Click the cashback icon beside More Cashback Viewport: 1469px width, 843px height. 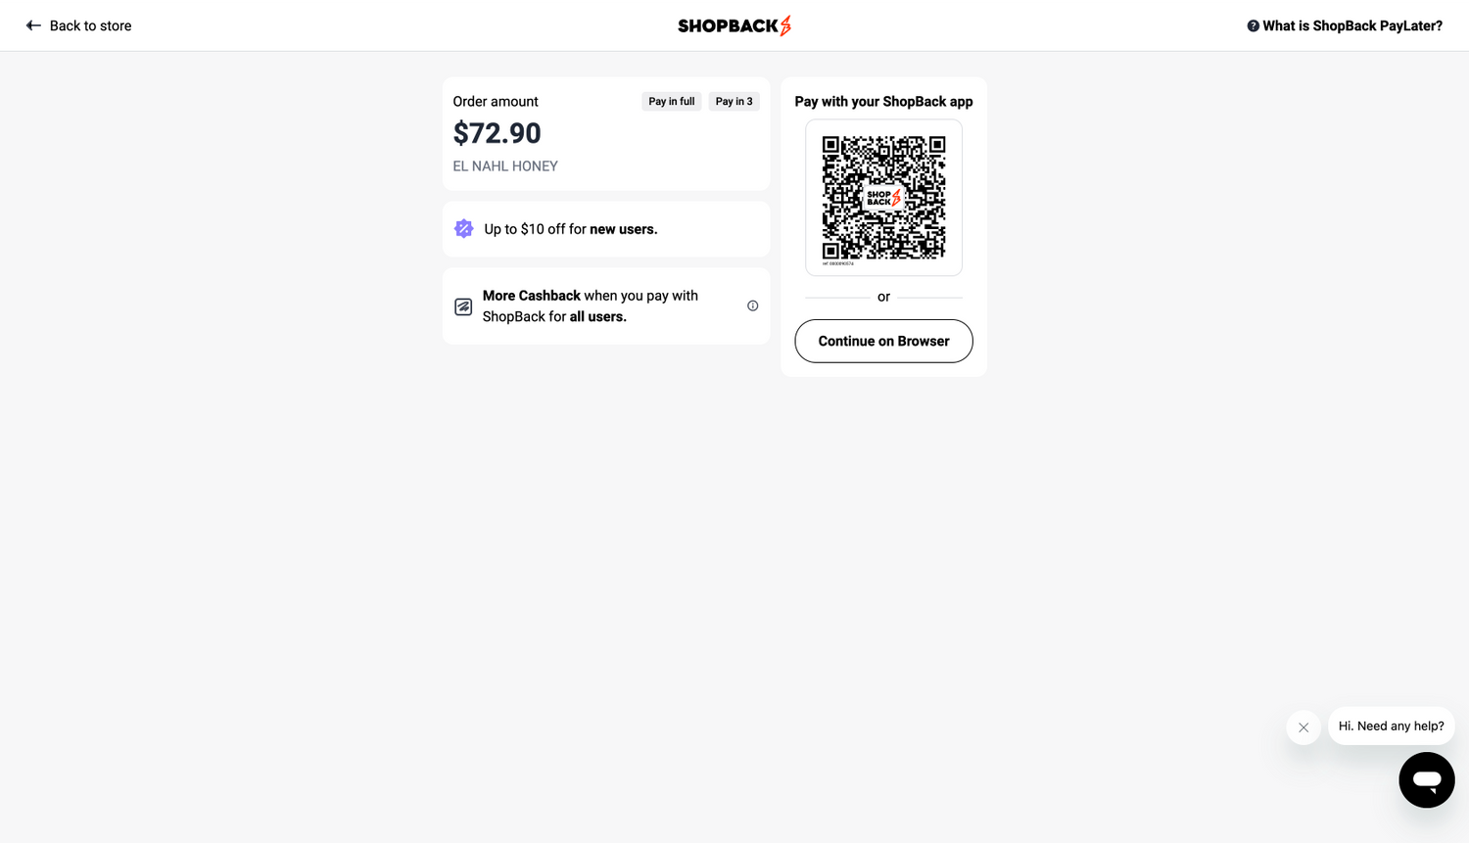tap(463, 306)
